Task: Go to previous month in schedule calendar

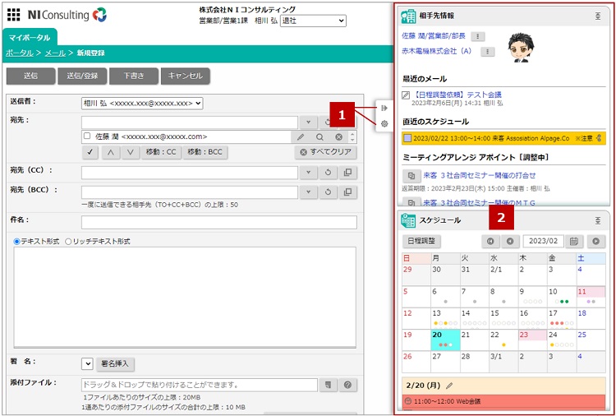Action: point(510,241)
